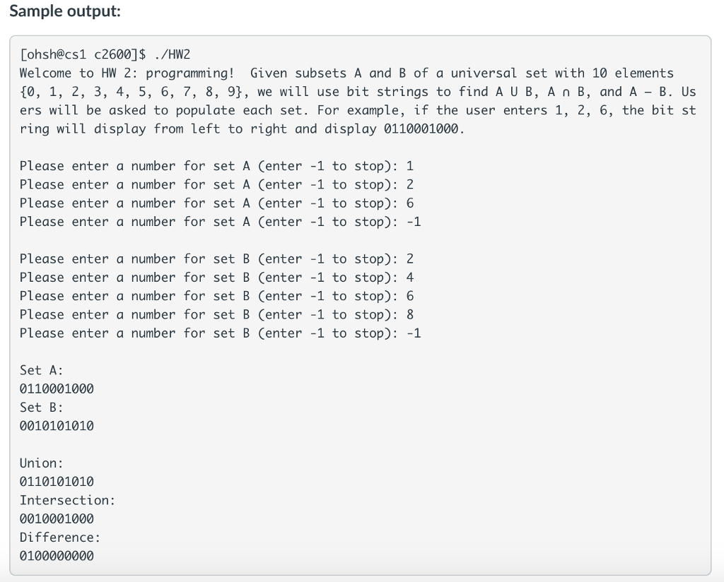Click the set A prompt with input 2
Screen dimensions: 724x582
tap(216, 184)
